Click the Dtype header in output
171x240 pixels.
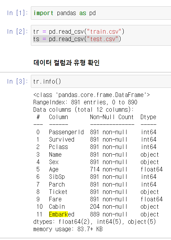point(148,117)
